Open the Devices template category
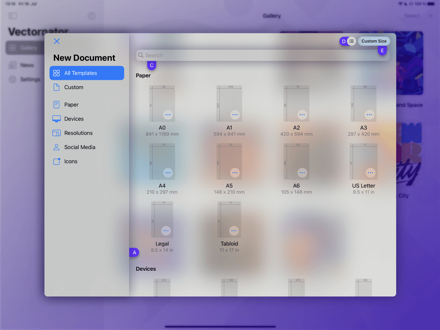This screenshot has height=330, width=440. [87, 119]
